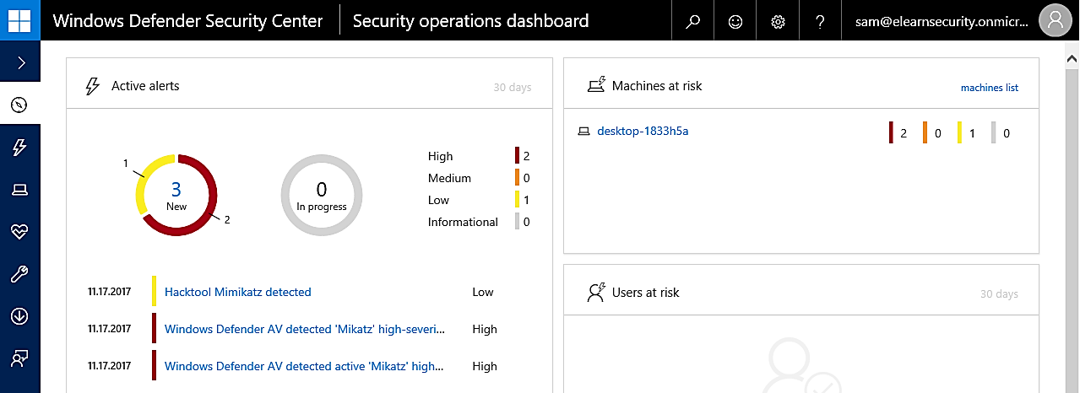
Task: Open the community feedback icon in the sidebar
Action: (20, 358)
